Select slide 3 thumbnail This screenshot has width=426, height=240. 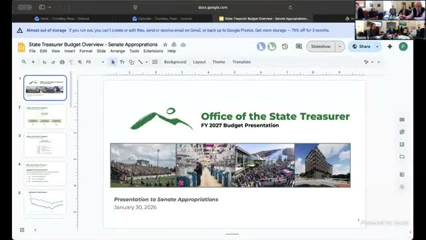(x=45, y=145)
